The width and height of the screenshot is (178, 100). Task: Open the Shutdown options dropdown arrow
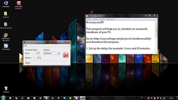coord(59,53)
